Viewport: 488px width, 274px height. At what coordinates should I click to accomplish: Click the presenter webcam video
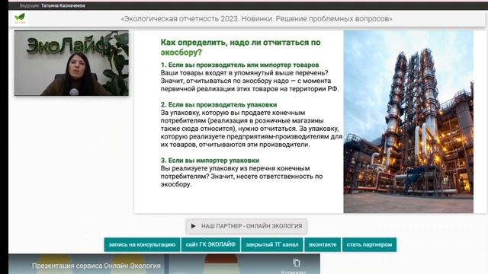click(x=71, y=63)
